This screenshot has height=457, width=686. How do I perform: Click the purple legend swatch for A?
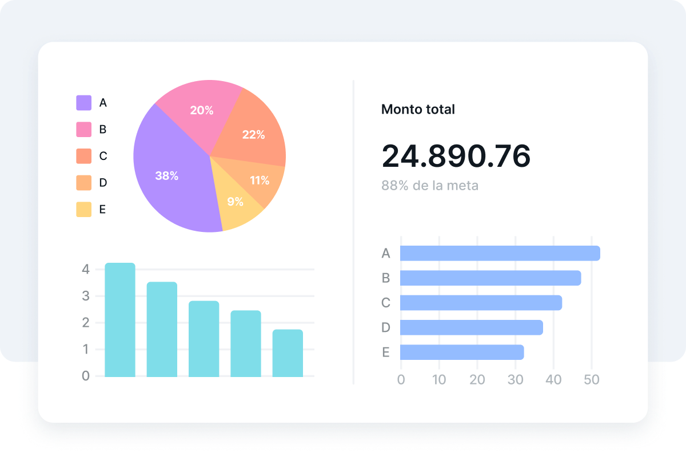pos(84,103)
